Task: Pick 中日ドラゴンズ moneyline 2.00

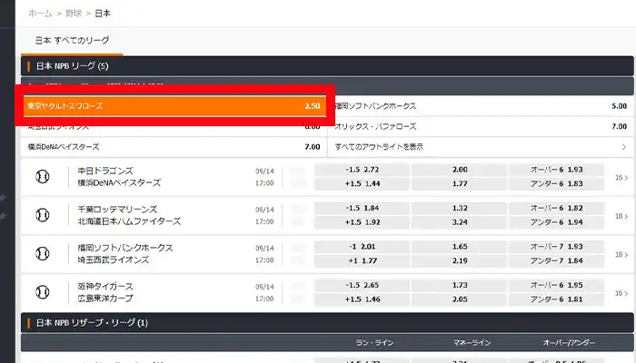Action: [x=459, y=170]
